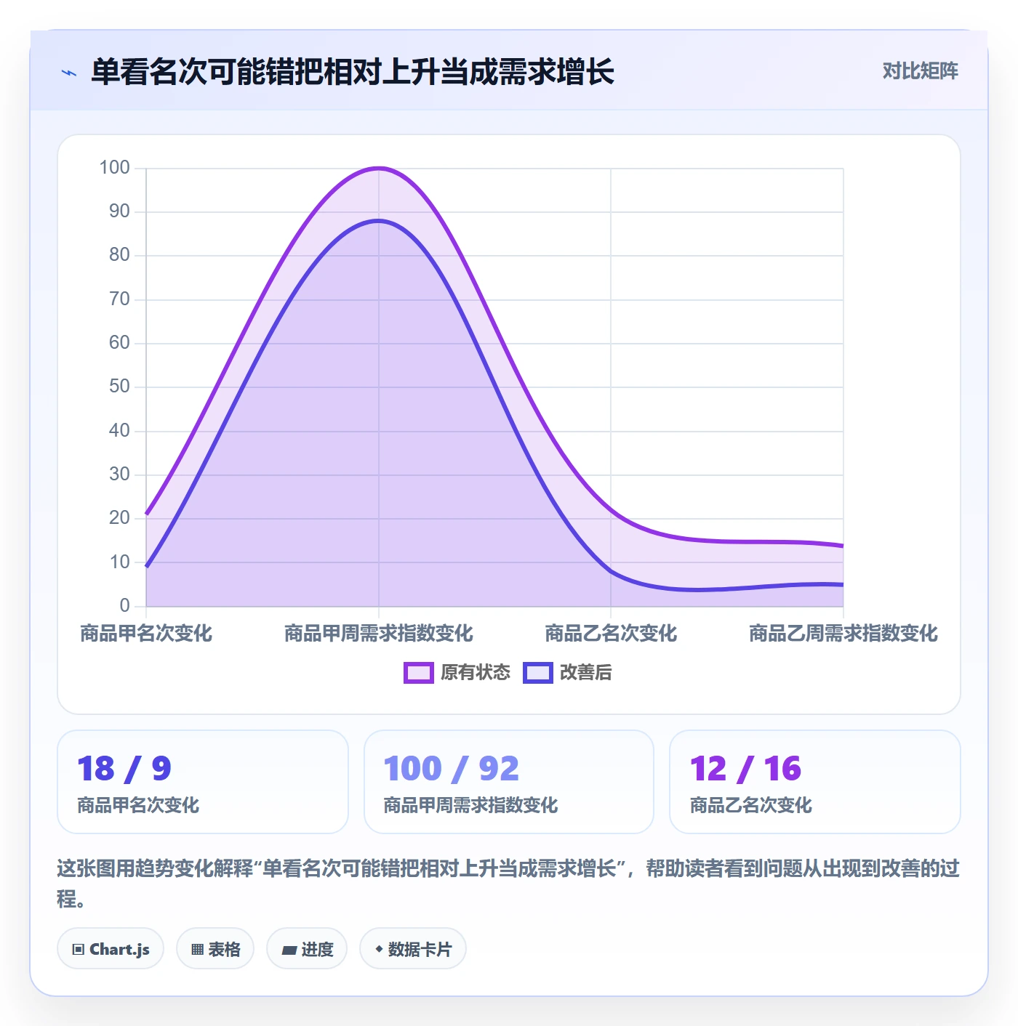Click the 改善后 legend label
1018x1026 pixels.
click(585, 673)
